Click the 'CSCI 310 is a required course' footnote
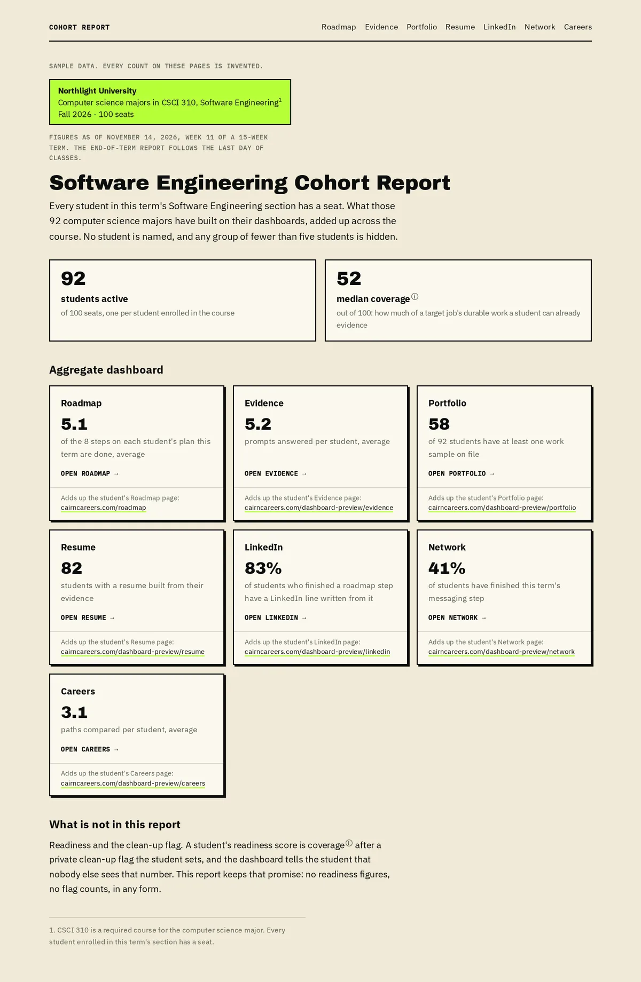The image size is (641, 982). coord(167,936)
